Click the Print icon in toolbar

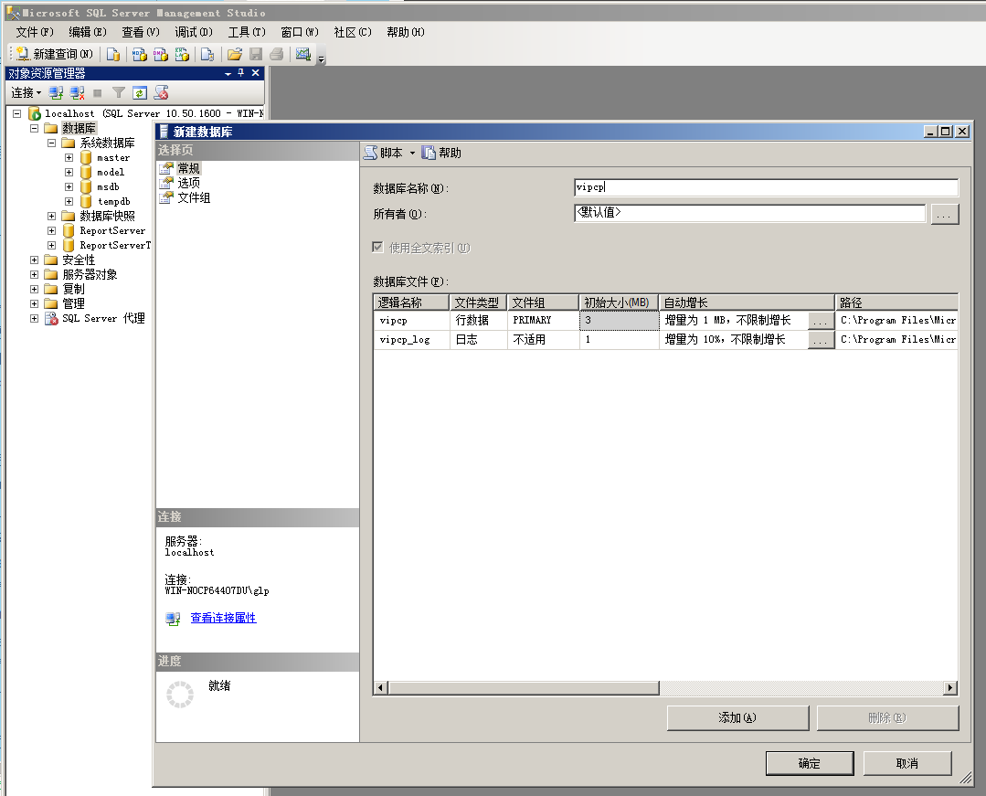pyautogui.click(x=277, y=54)
